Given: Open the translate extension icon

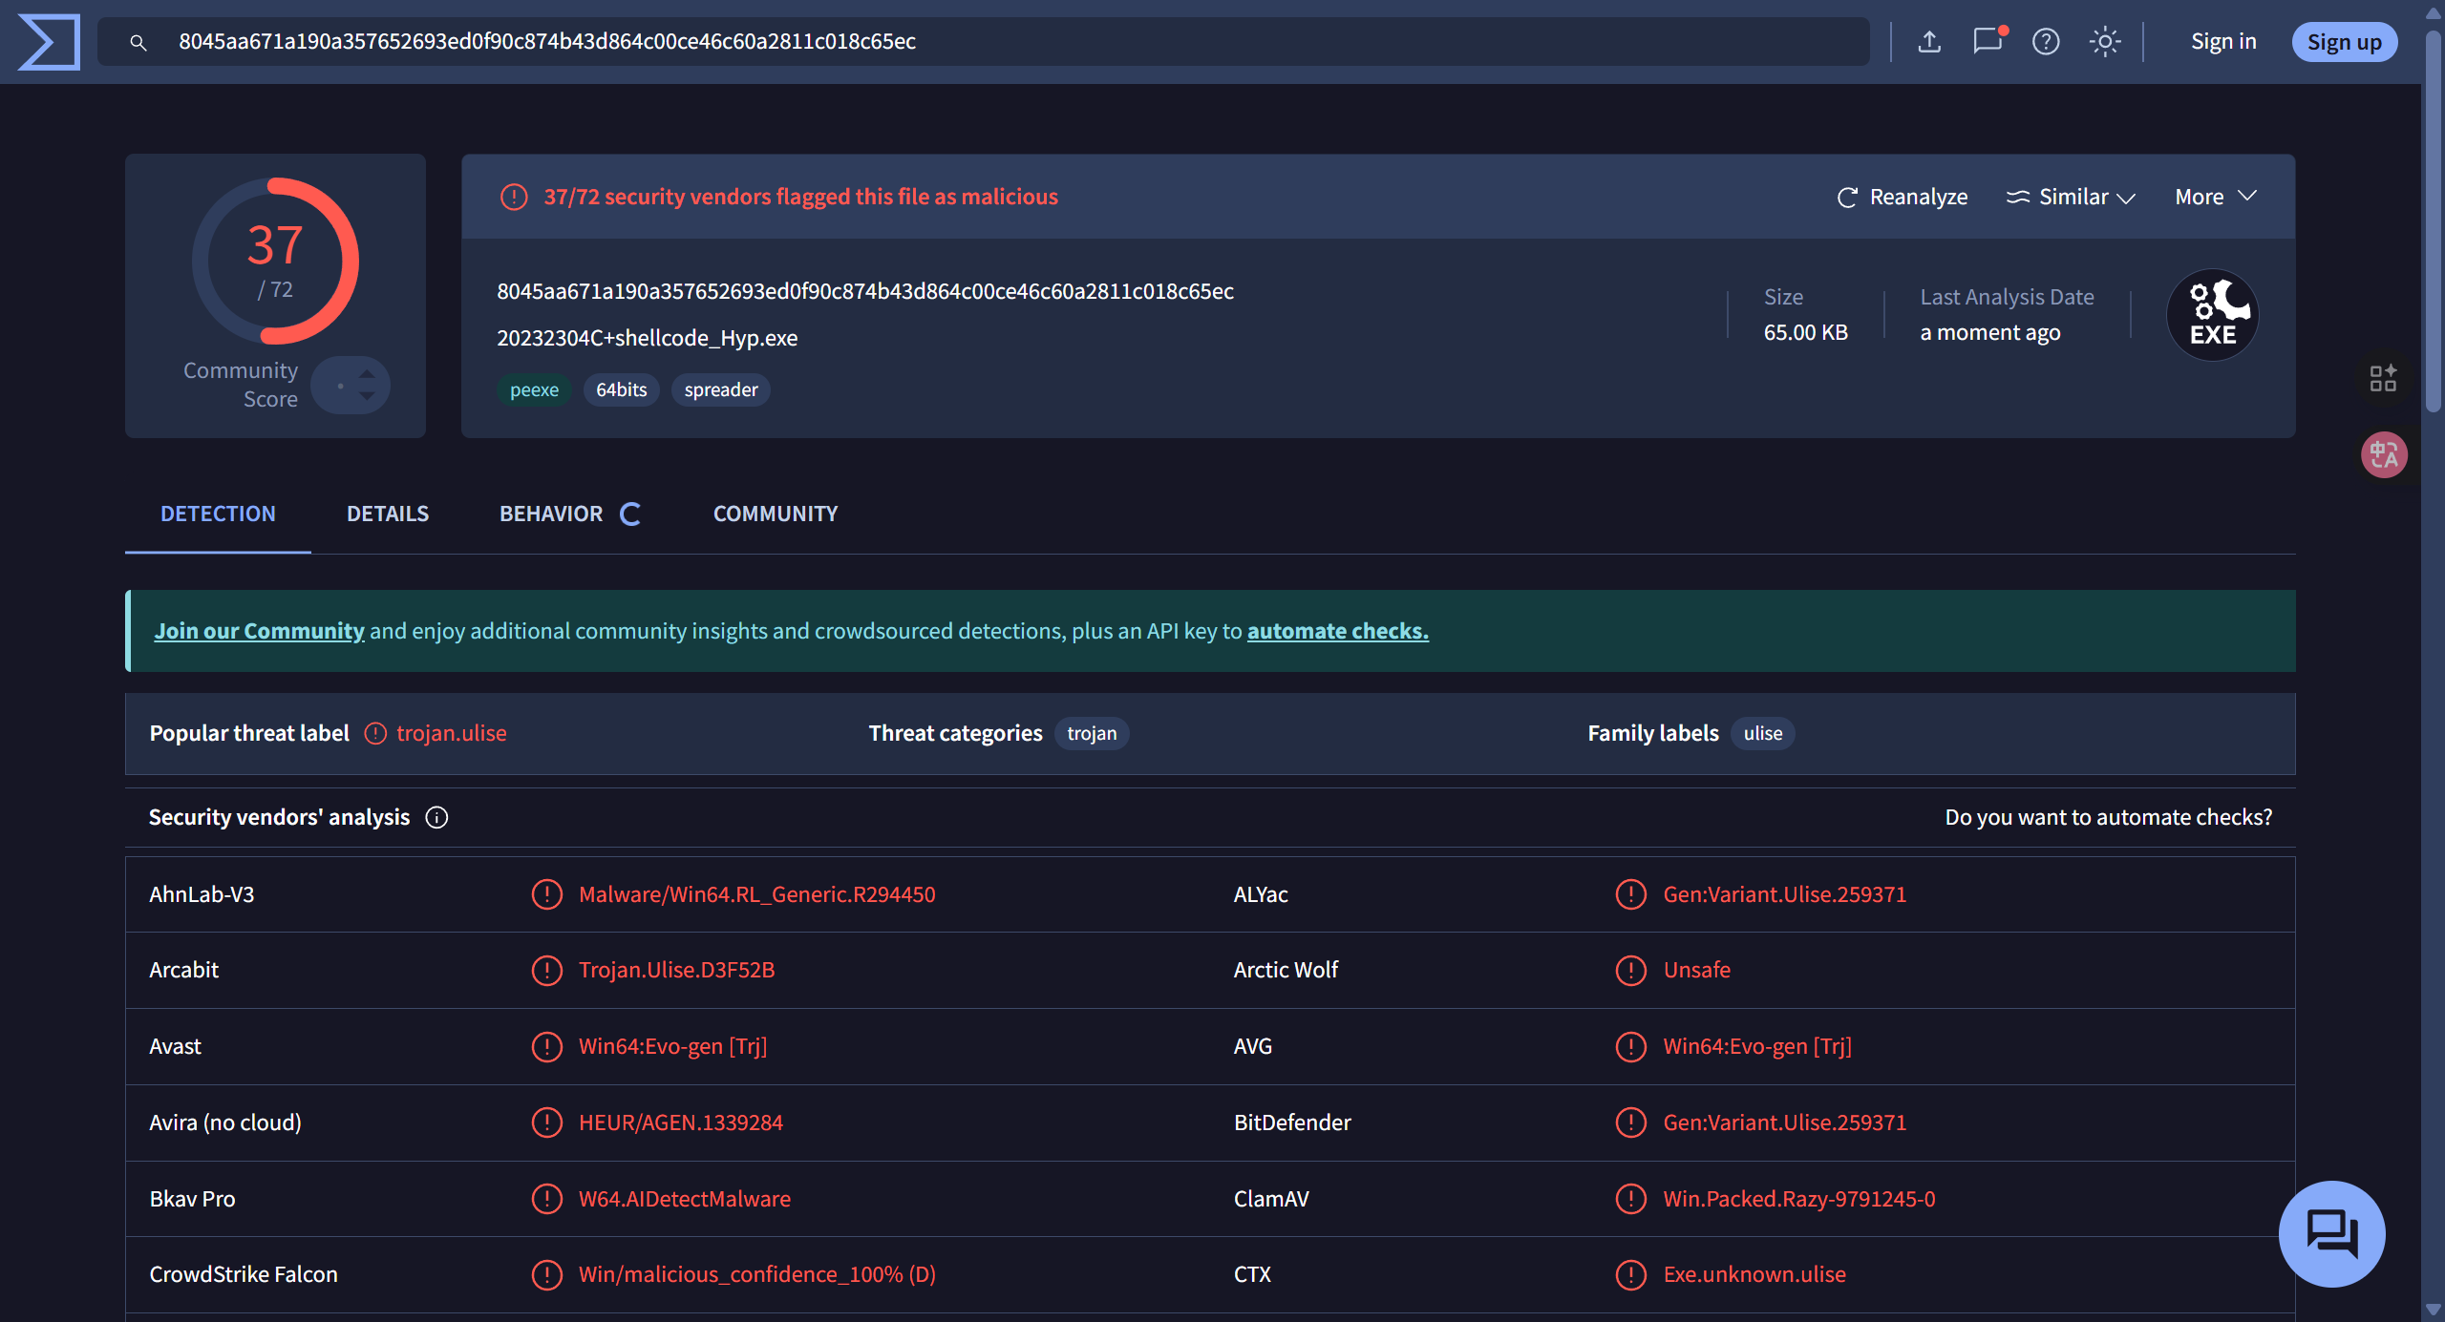Looking at the screenshot, I should [2384, 455].
